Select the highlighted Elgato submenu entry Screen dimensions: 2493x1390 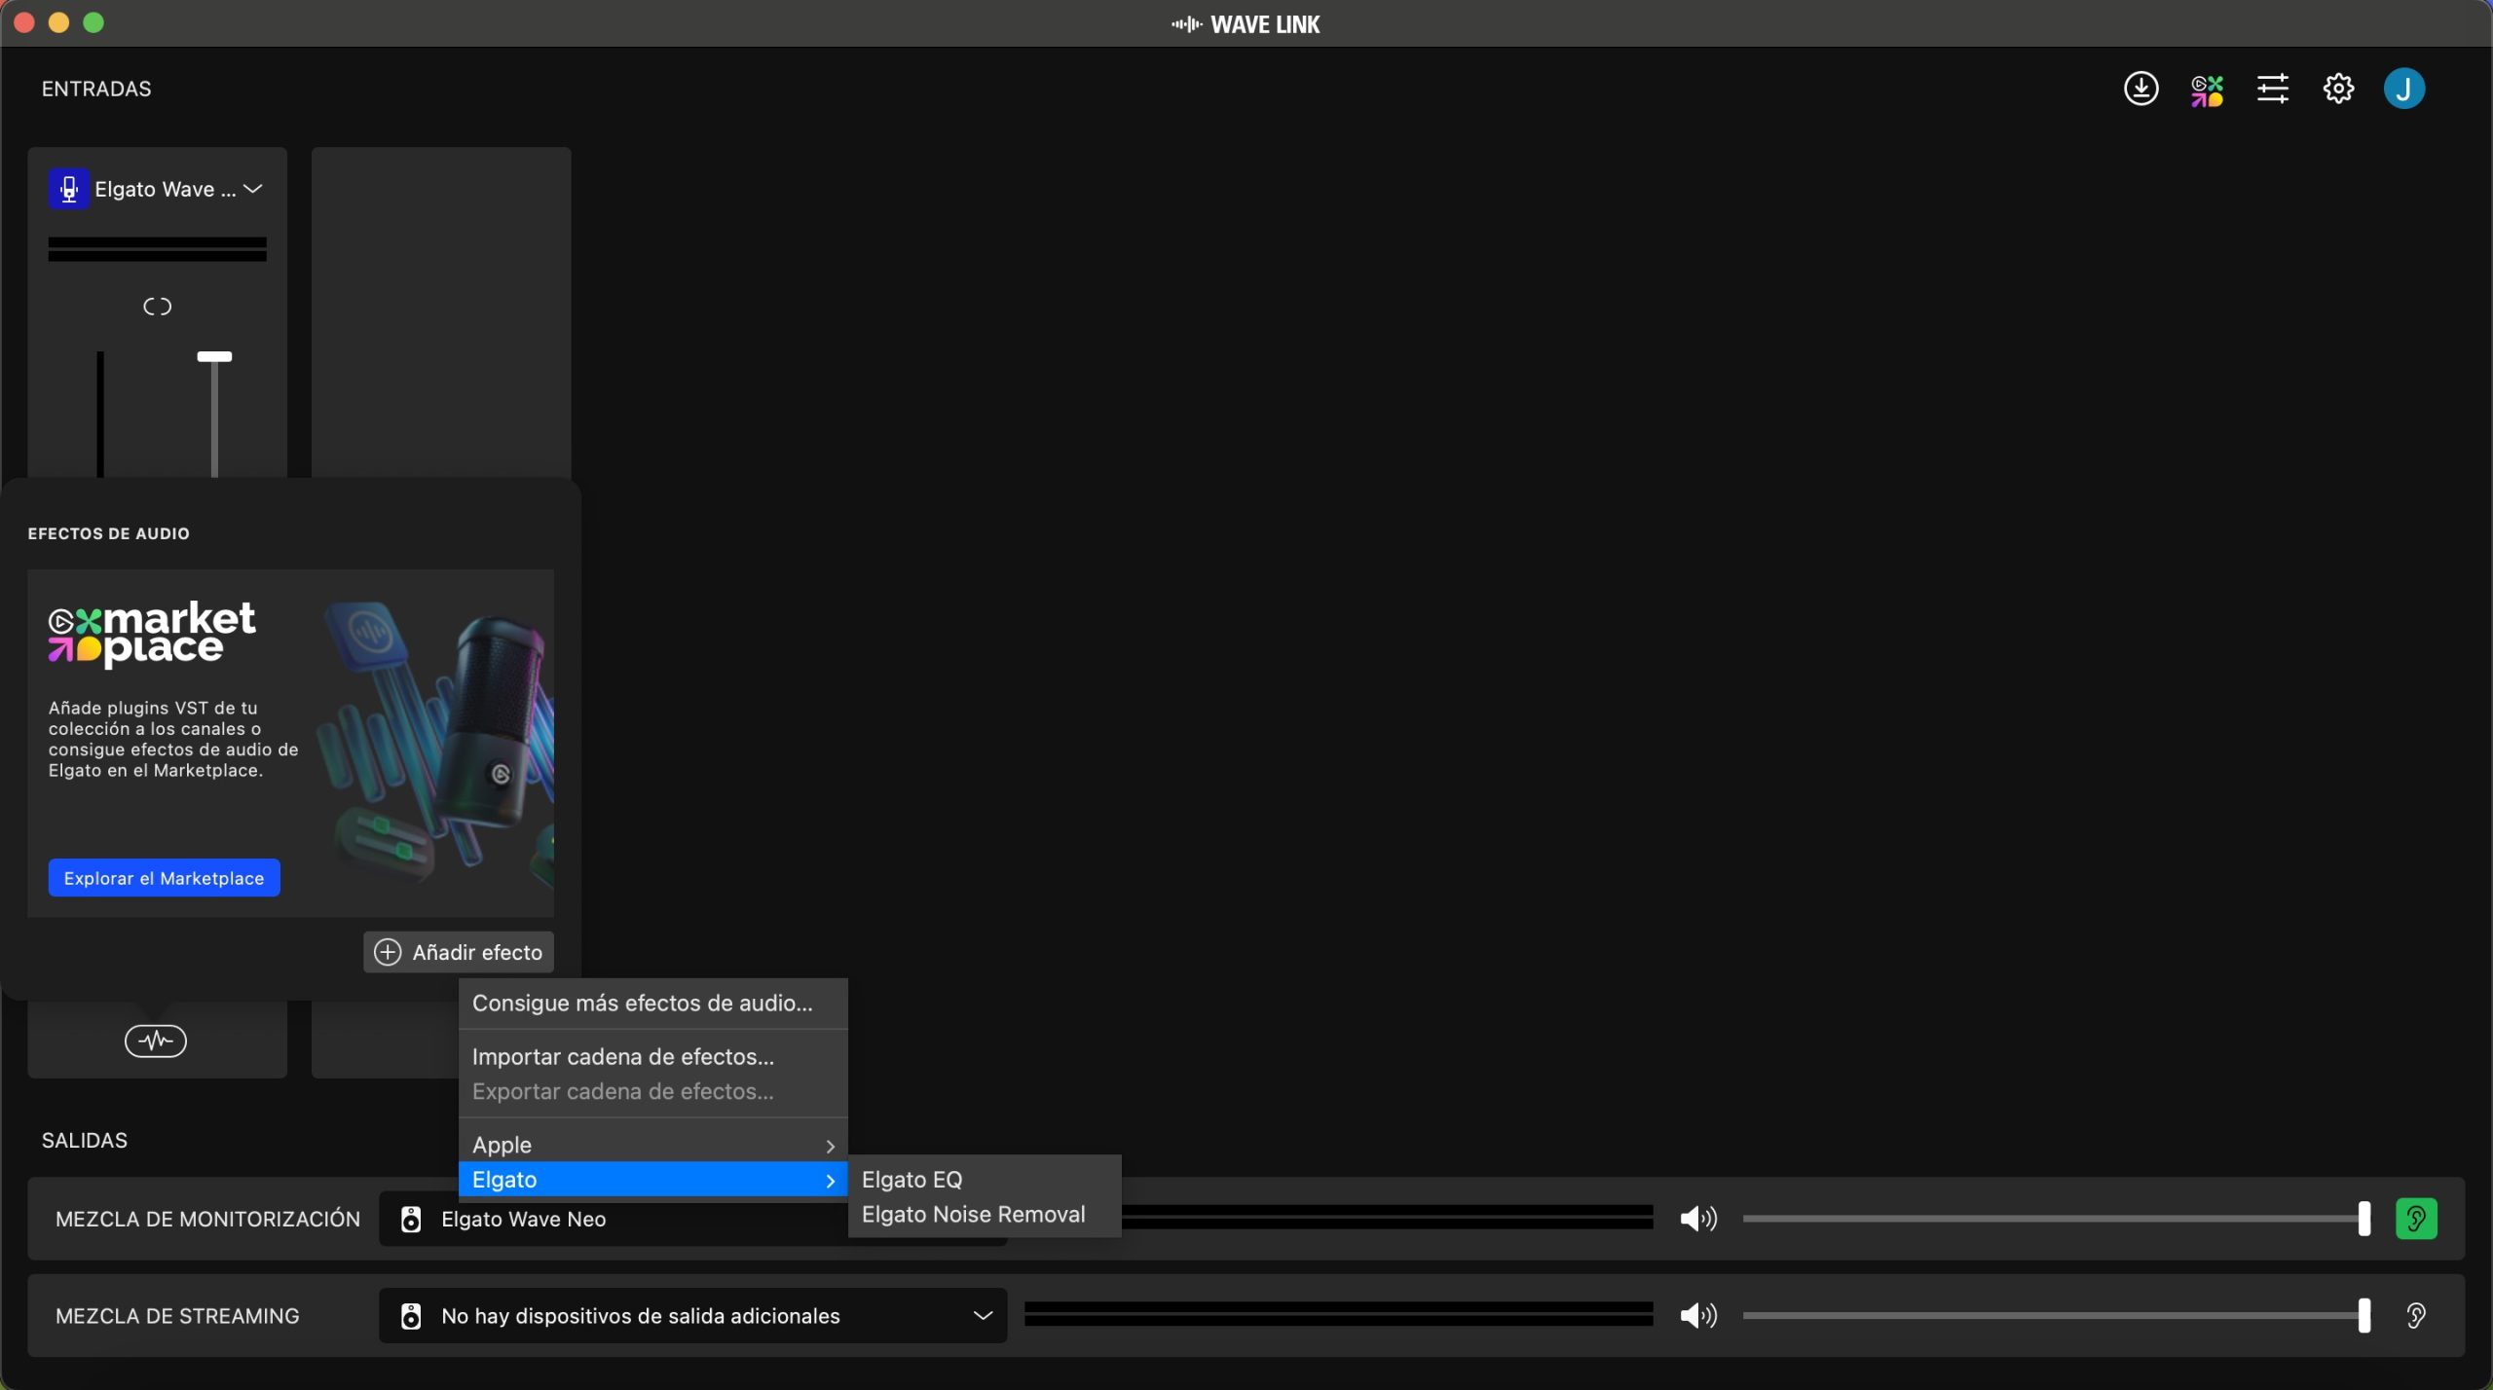(x=652, y=1179)
